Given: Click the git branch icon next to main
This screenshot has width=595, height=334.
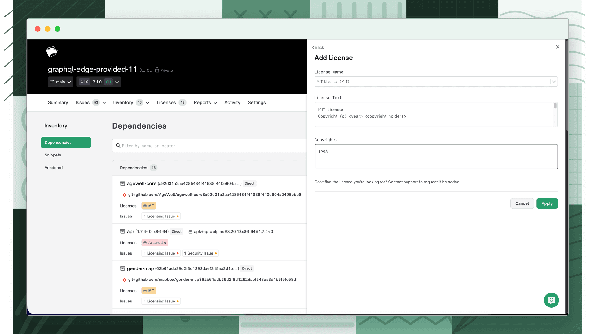Looking at the screenshot, I should point(52,82).
